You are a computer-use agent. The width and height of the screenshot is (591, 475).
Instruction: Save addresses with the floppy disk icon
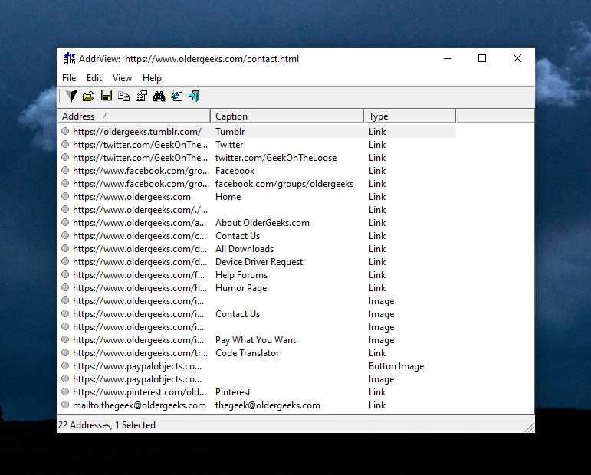(107, 96)
